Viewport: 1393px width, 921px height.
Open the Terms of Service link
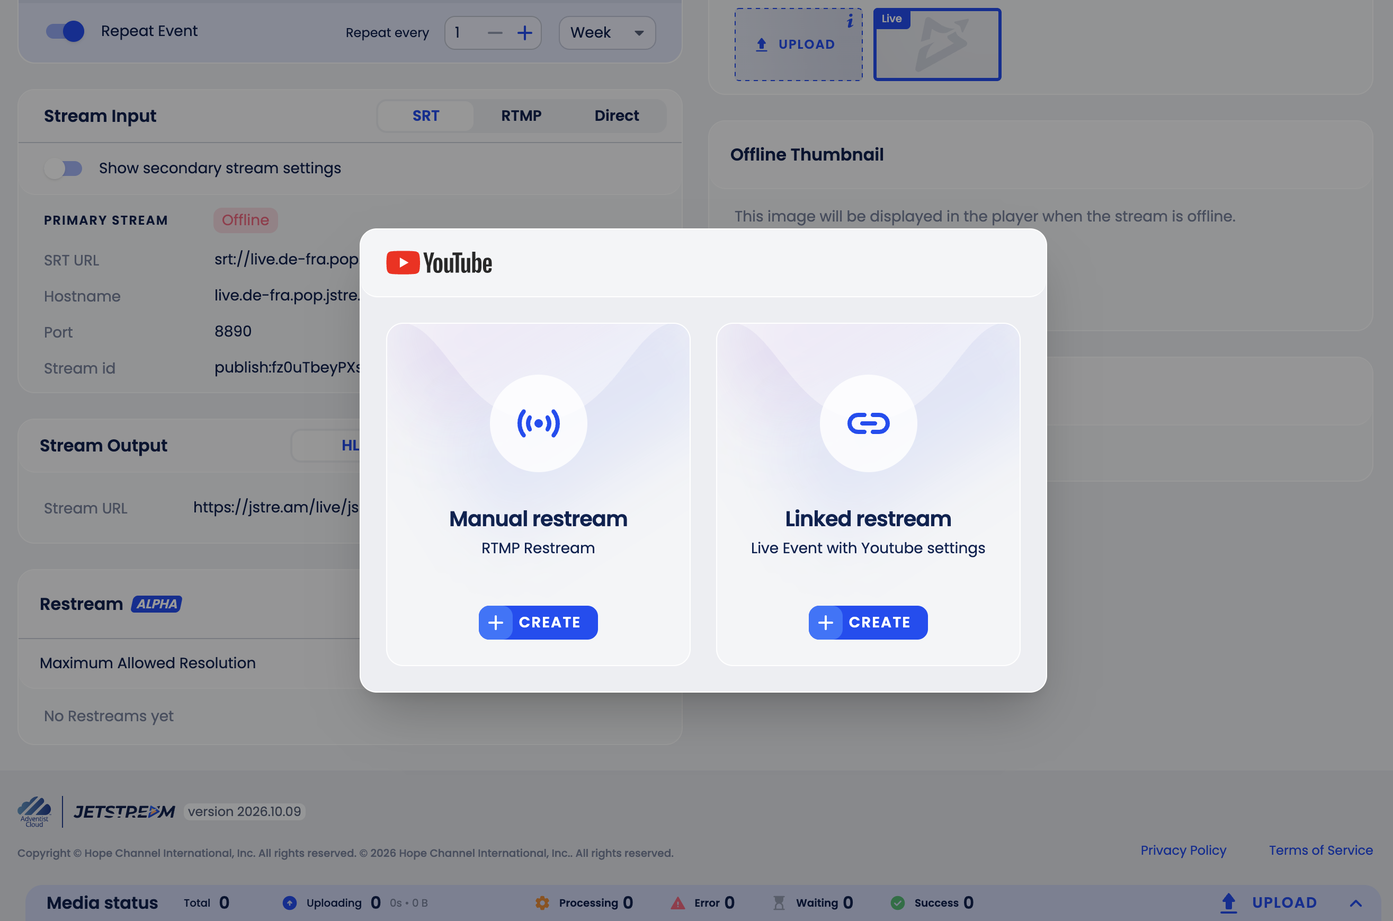tap(1320, 850)
